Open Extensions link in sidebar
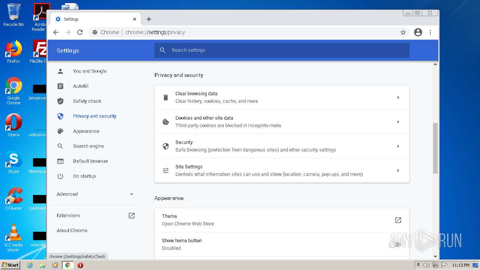Viewport: 480px width, 270px height. [x=68, y=216]
